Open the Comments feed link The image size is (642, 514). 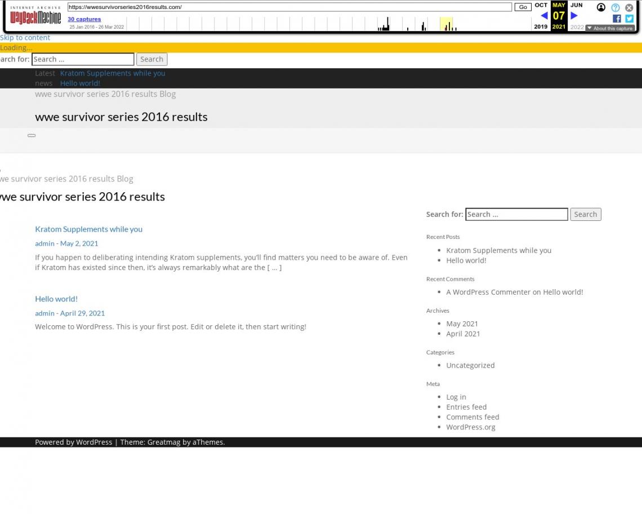[472, 417]
